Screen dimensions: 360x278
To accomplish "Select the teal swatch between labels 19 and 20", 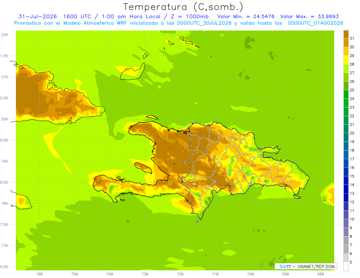I will pos(346,137).
